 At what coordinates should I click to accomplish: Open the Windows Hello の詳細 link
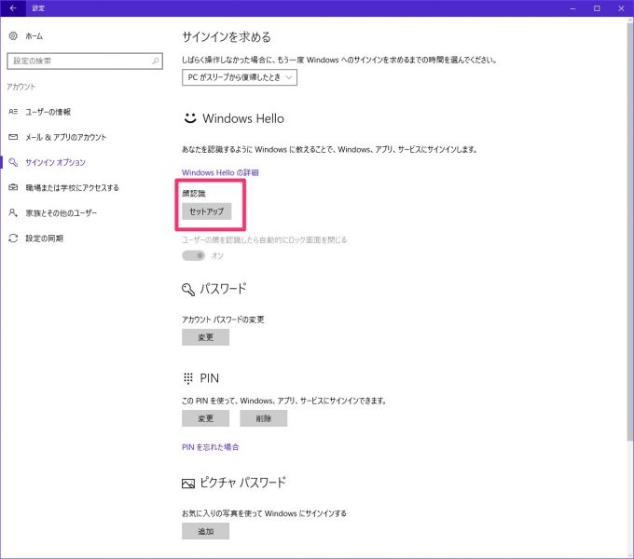[x=220, y=172]
